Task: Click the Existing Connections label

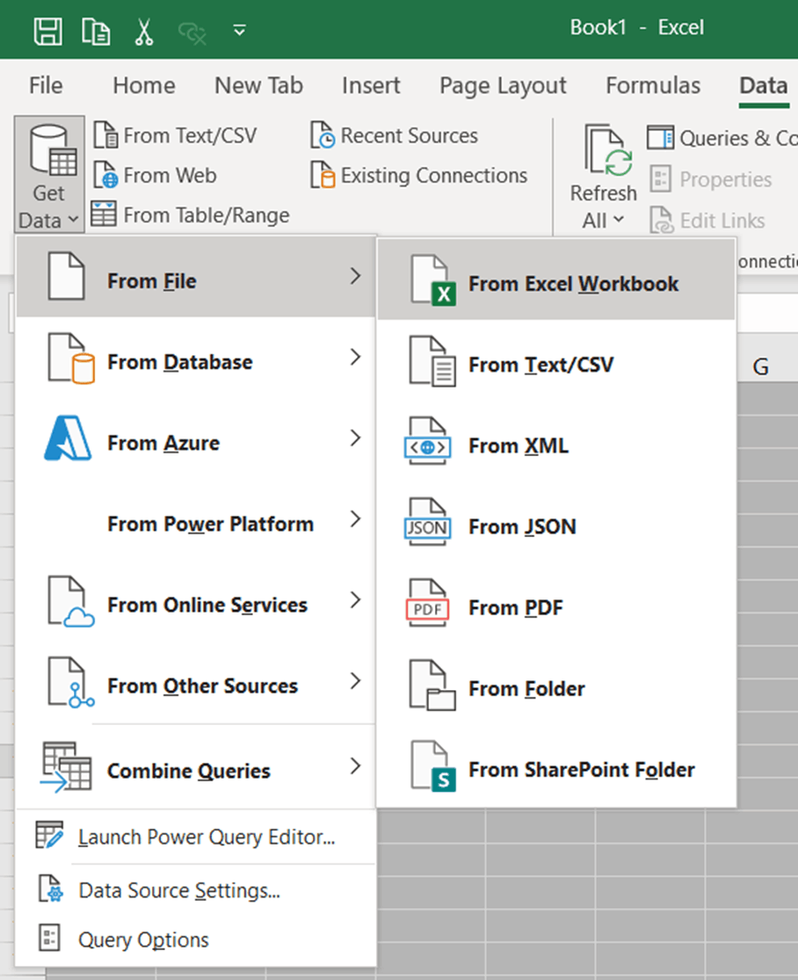Action: coord(433,176)
